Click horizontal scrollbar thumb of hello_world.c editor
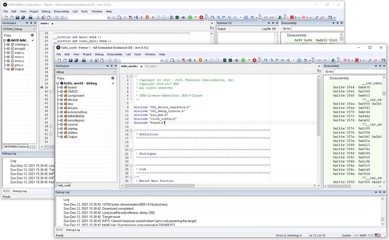 click(160, 185)
